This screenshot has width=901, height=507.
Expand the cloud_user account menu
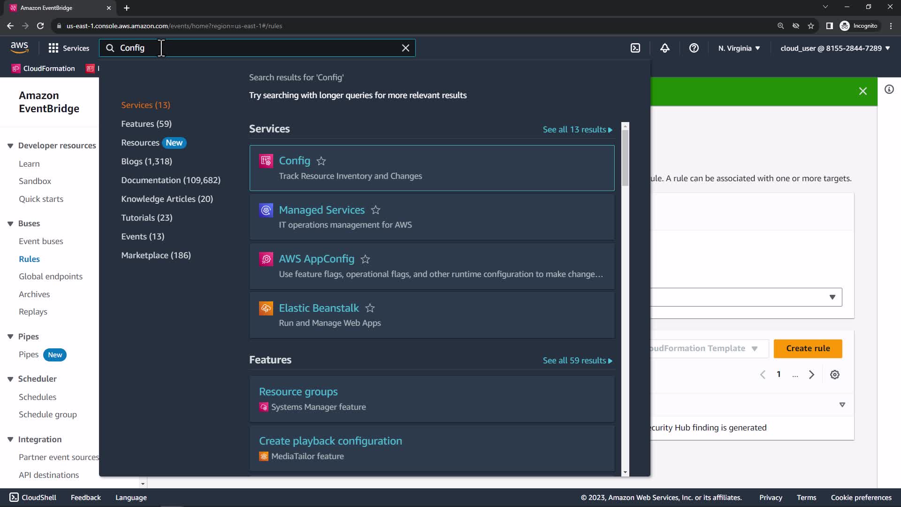point(835,48)
